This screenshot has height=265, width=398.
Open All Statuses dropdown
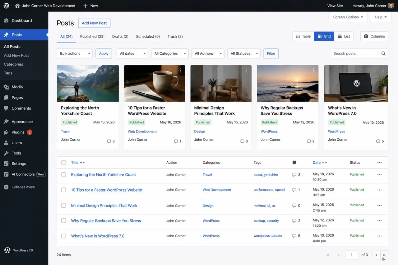pos(244,53)
